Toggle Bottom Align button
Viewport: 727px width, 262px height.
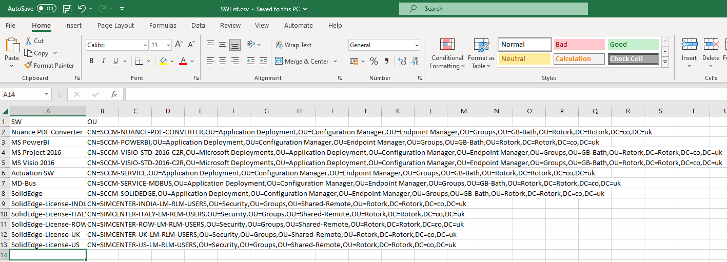coord(235,45)
